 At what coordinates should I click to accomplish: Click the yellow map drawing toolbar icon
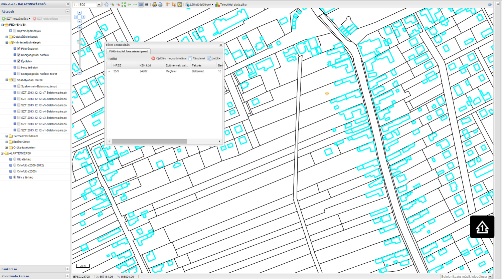pyautogui.click(x=179, y=5)
